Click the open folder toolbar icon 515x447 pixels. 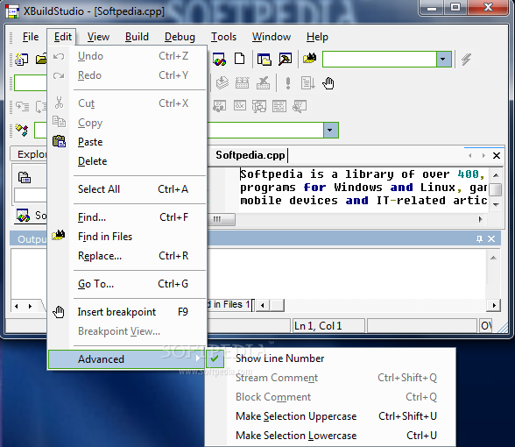click(41, 60)
